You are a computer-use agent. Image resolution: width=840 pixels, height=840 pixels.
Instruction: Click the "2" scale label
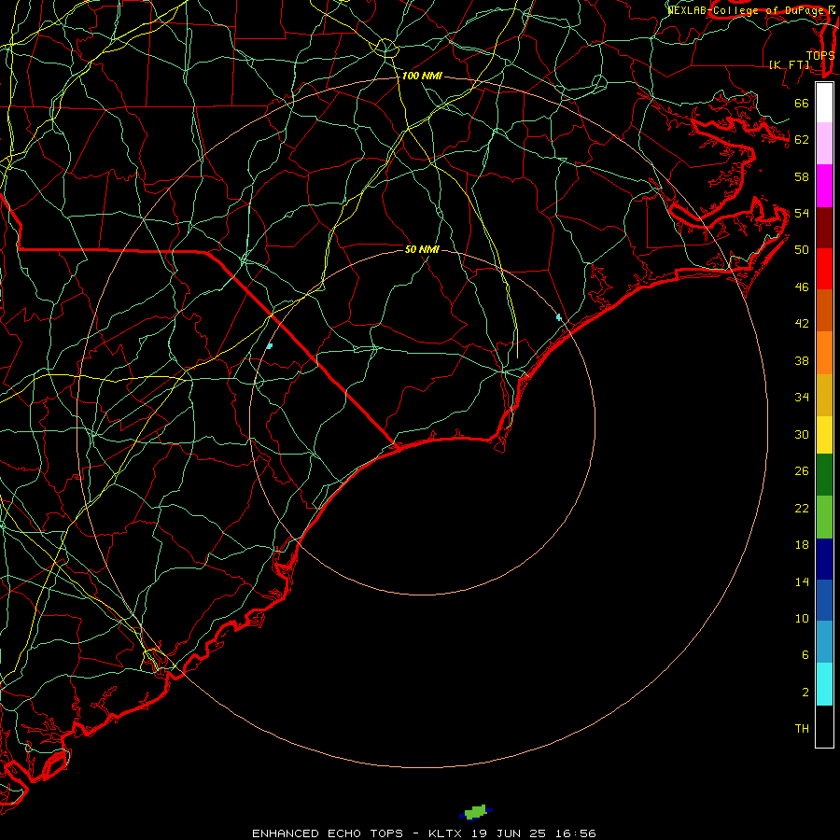click(x=805, y=693)
